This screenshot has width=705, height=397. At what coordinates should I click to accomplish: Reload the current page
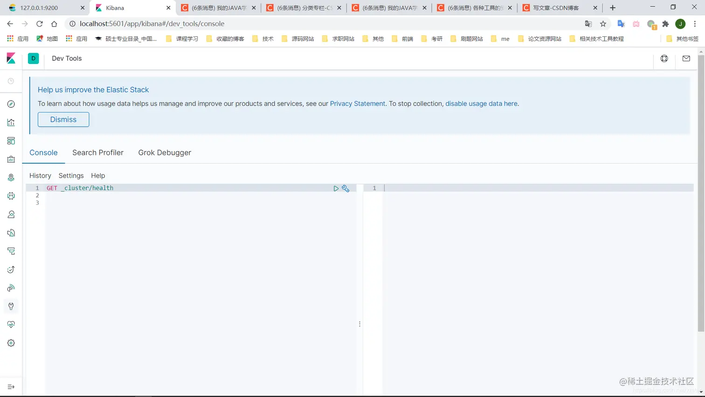[40, 24]
